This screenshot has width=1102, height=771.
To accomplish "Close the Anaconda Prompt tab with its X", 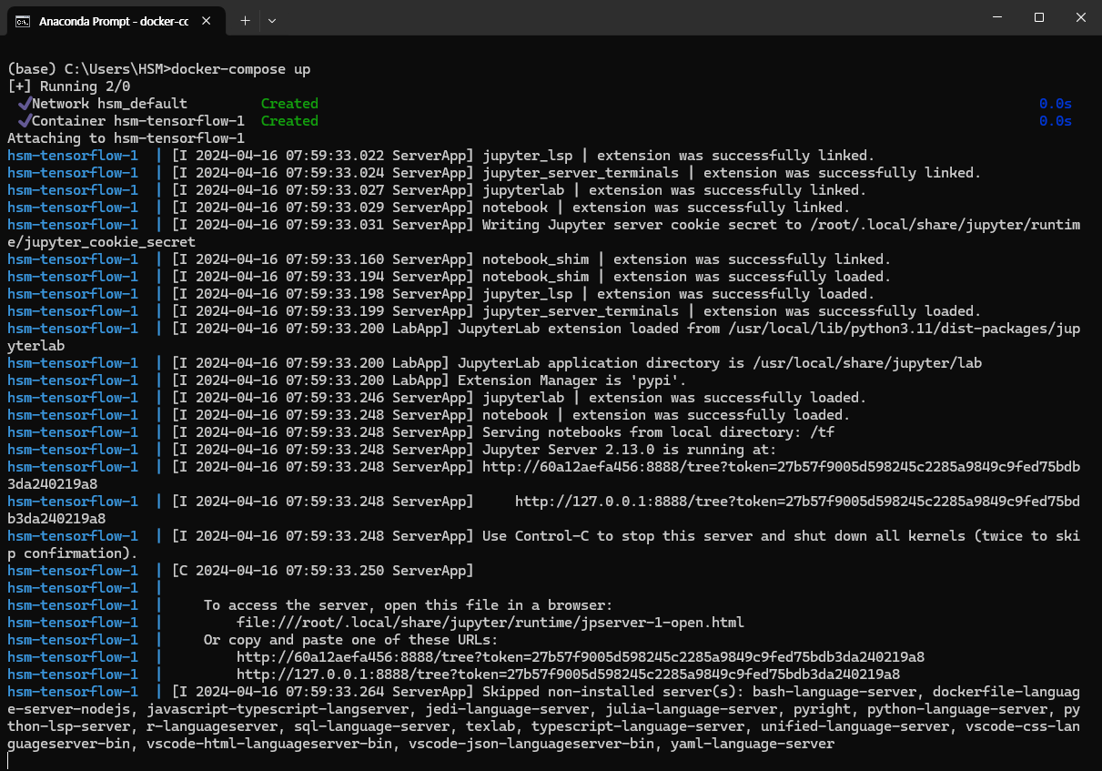I will (207, 20).
